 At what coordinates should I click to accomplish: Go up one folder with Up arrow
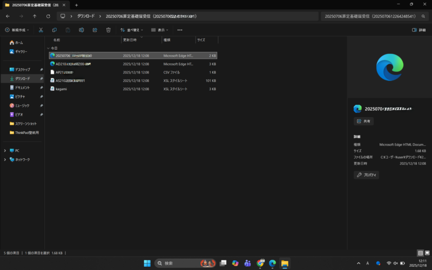point(35,16)
